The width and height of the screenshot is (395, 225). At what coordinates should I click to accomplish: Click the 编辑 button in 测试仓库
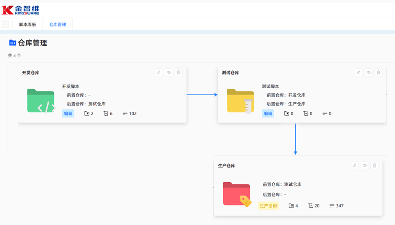[268, 113]
